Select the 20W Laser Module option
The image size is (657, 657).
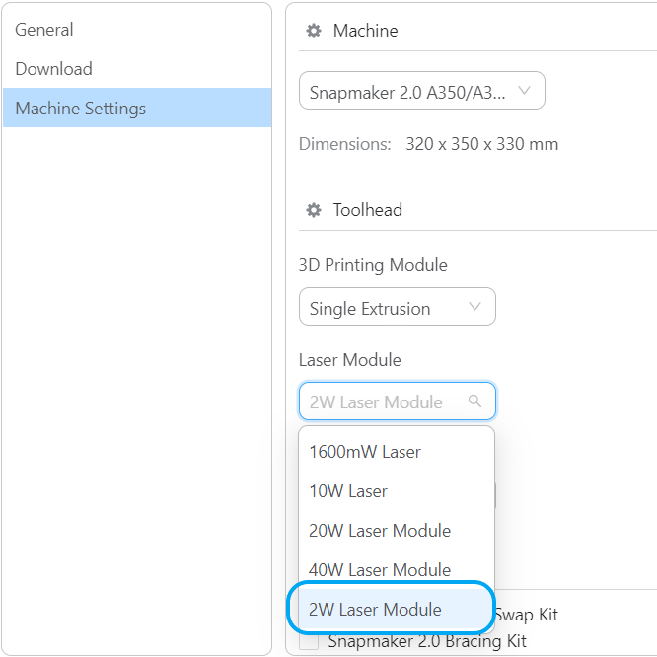tap(380, 531)
